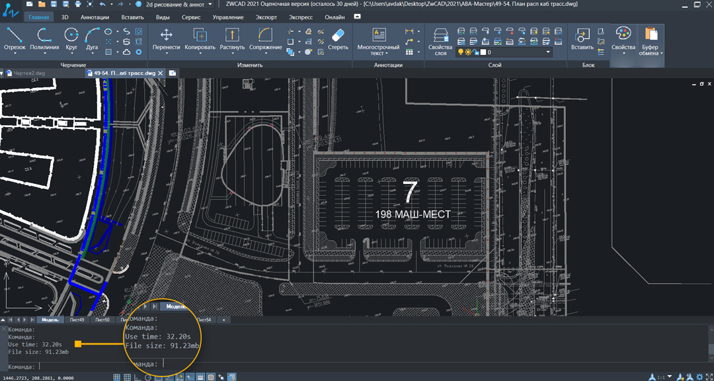Click the layer color swatch square
Screen dimensions: 714x381
[x=483, y=52]
